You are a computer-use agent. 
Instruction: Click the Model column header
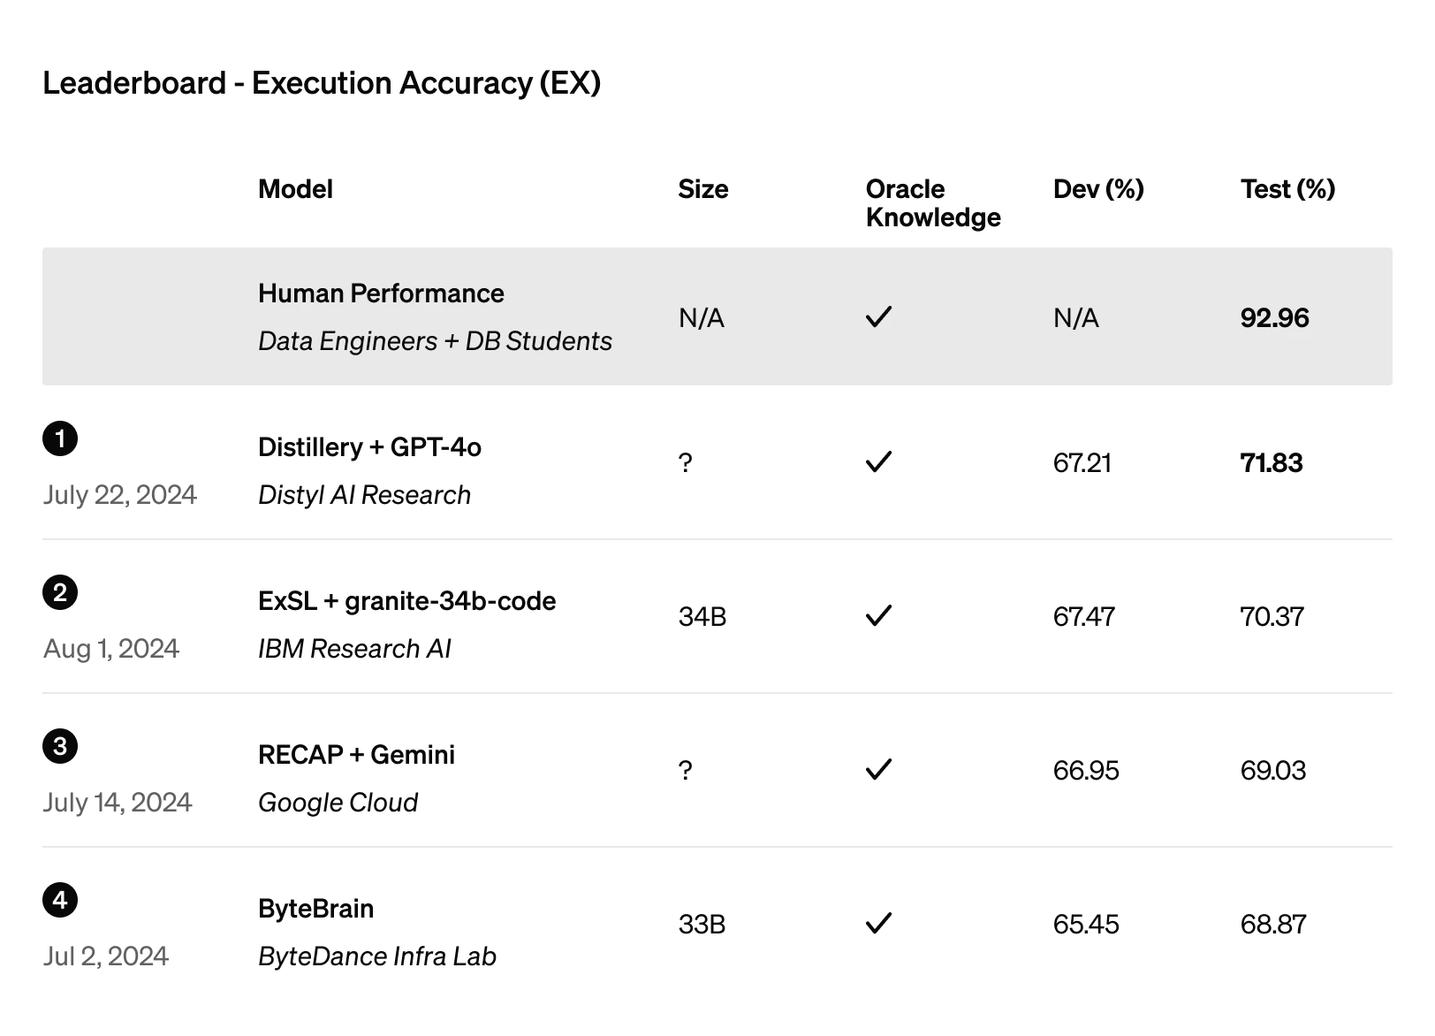point(295,189)
